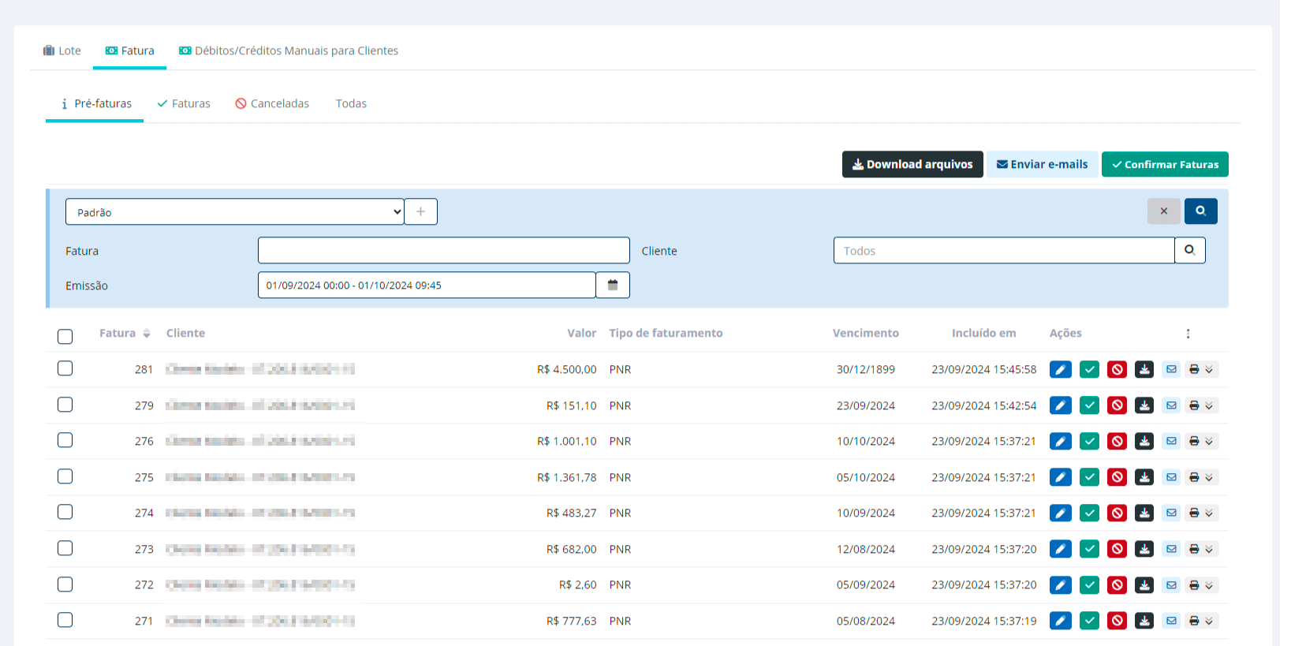Edit invoice 271 with pencil icon
Screen dimensions: 1291x646
[x=1061, y=621]
